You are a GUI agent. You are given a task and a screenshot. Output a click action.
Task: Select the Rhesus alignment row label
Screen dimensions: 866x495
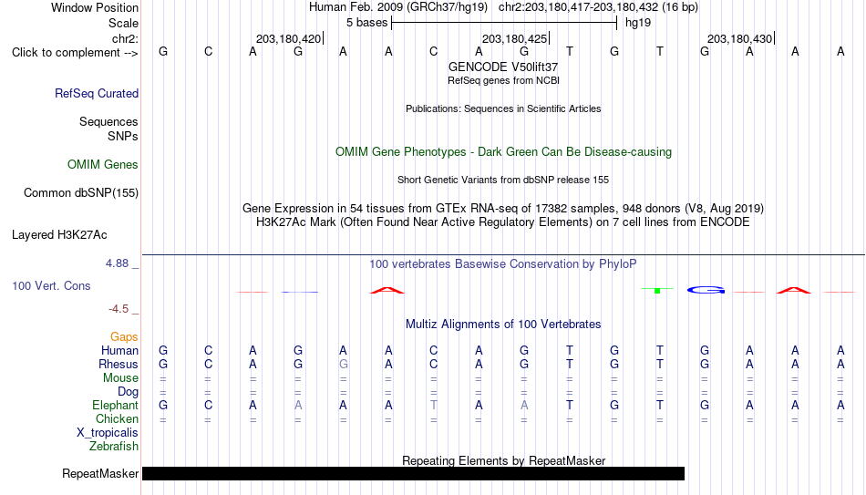(x=119, y=364)
